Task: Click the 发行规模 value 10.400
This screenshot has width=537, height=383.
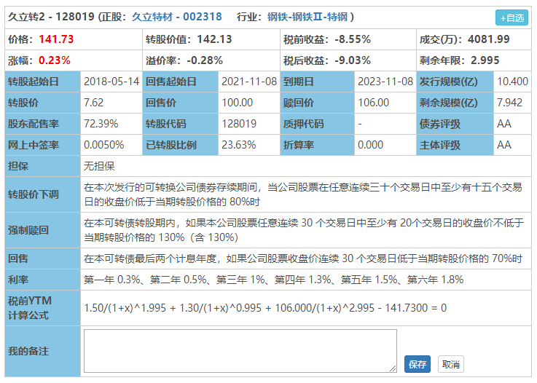Action: [512, 82]
